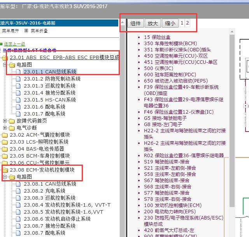Click the 菜单折叠 icon

point(26,30)
